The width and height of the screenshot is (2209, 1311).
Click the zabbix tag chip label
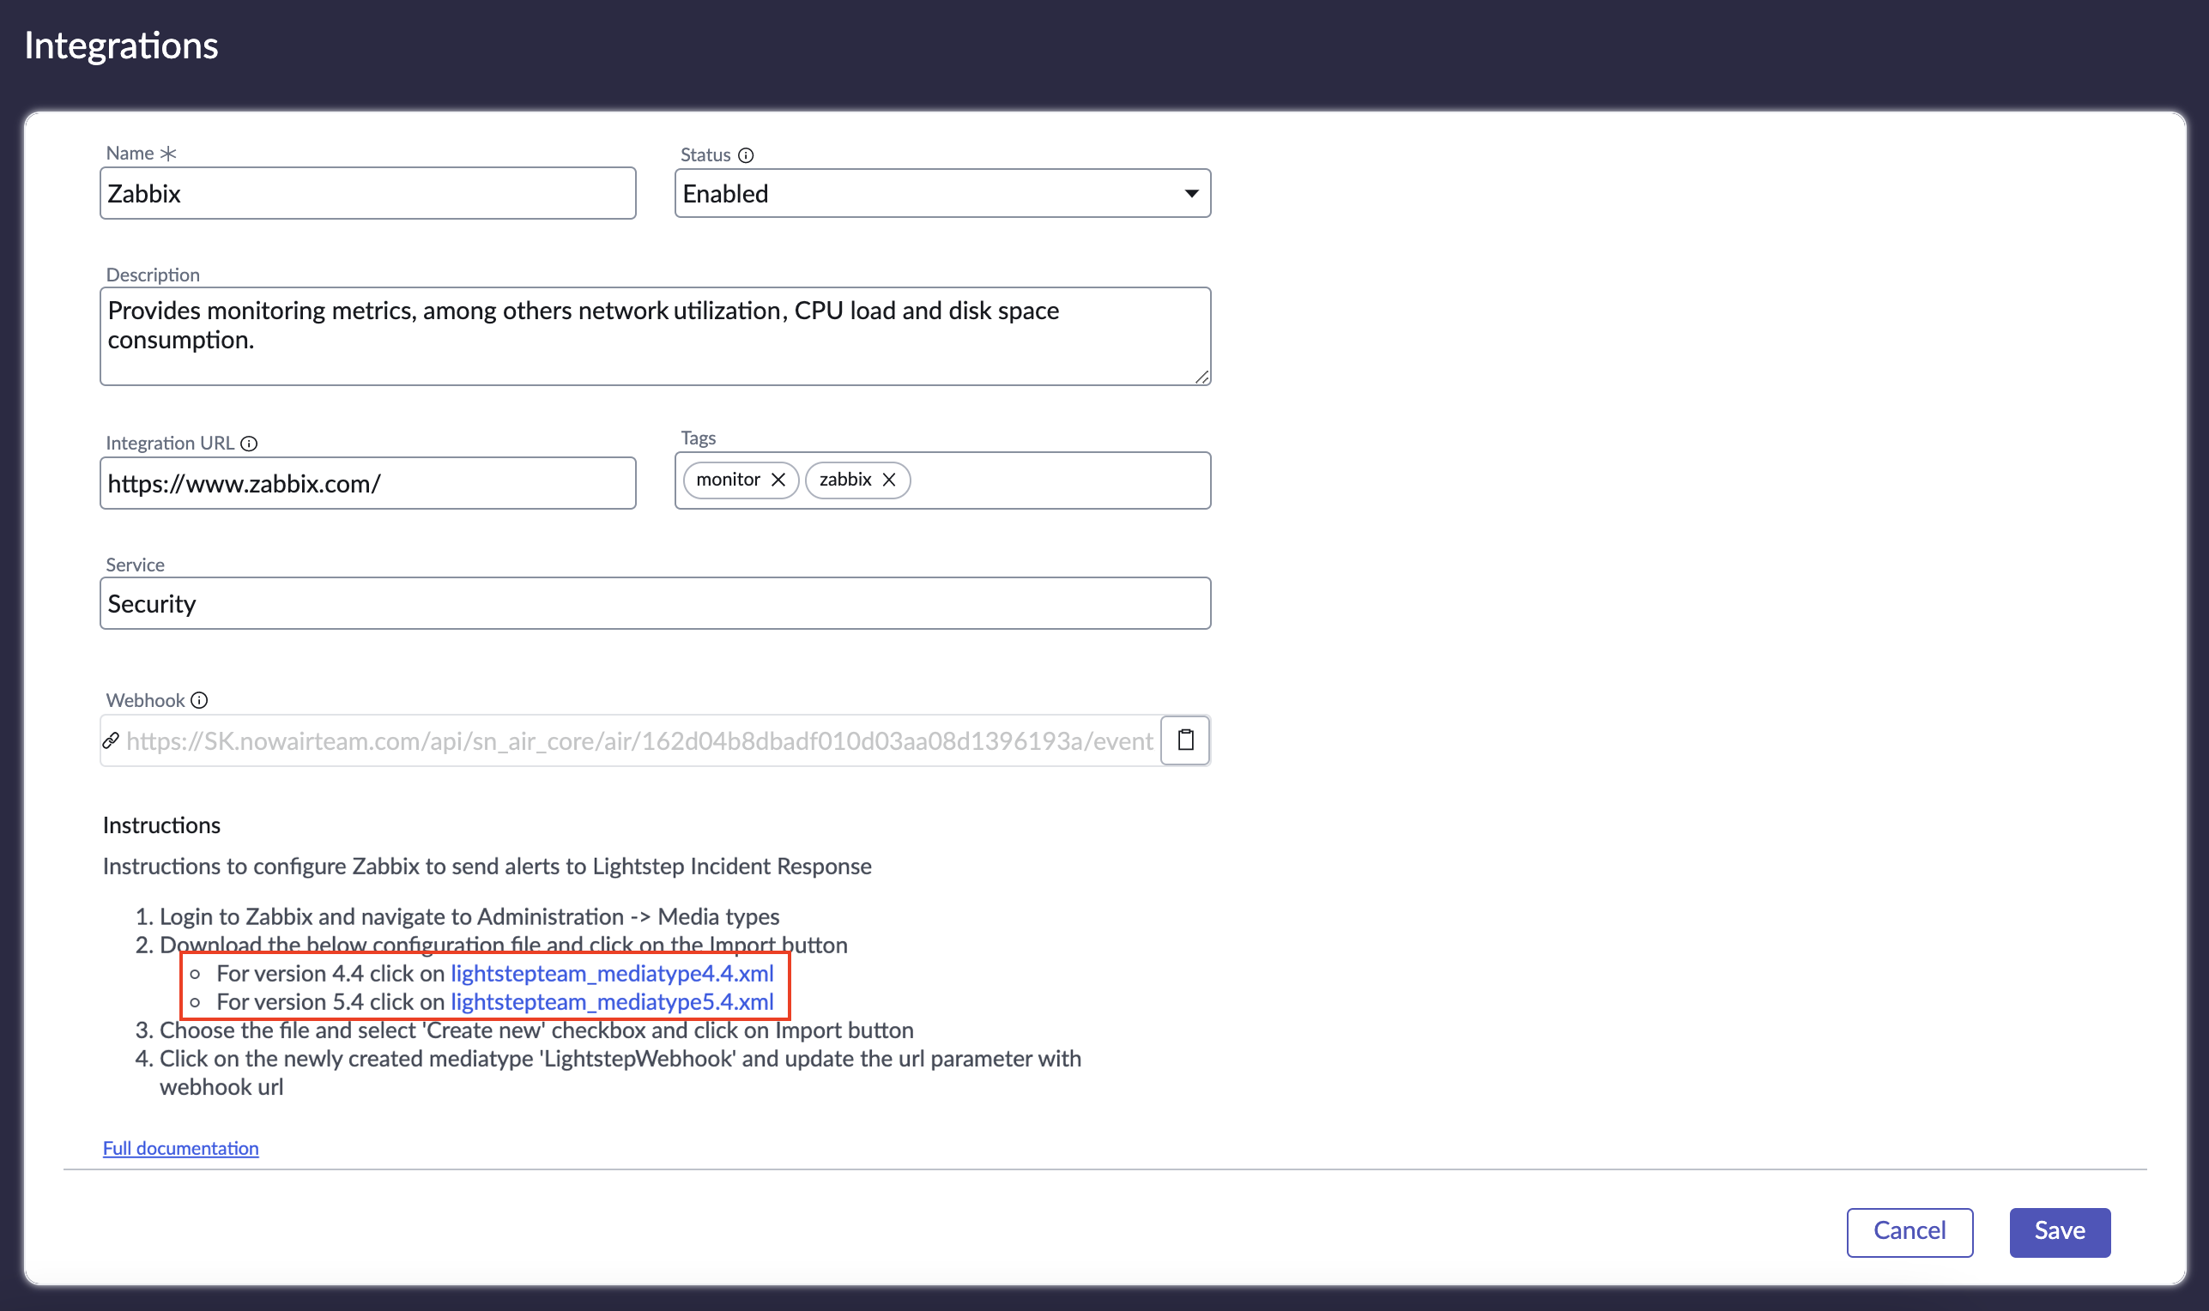845,480
